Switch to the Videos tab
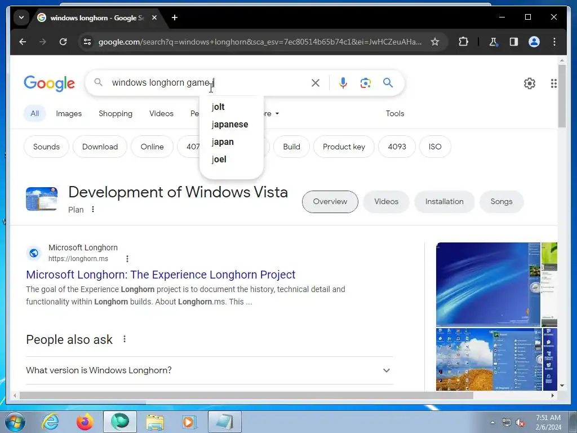Viewport: 577px width, 433px height. 161,113
